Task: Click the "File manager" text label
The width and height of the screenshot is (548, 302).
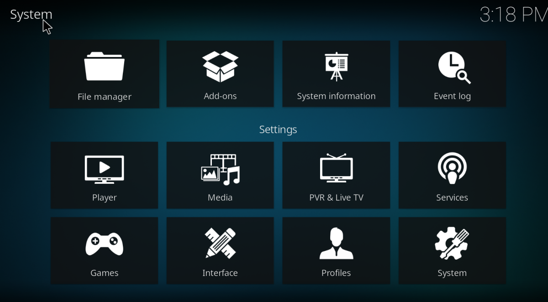Action: (x=104, y=97)
